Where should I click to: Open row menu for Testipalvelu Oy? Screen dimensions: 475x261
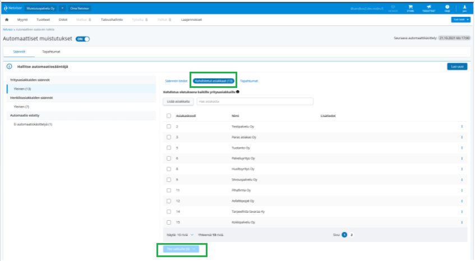point(462,127)
